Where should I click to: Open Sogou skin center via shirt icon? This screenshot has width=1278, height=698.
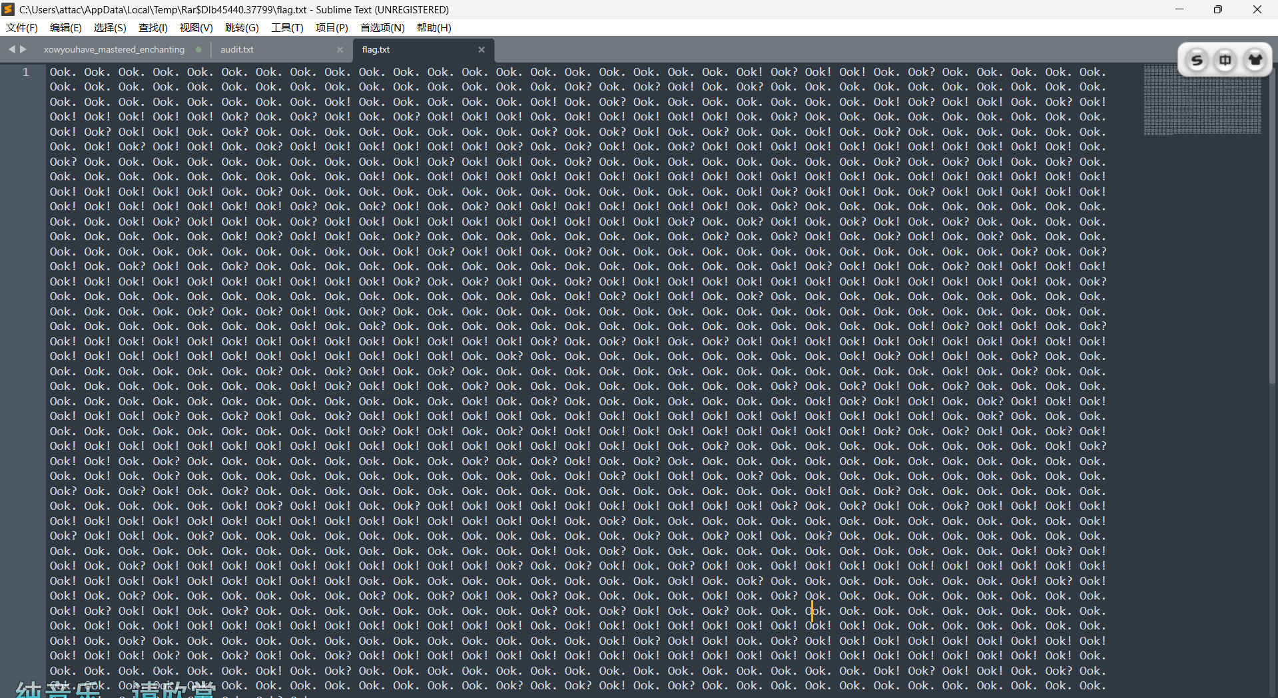[1255, 59]
